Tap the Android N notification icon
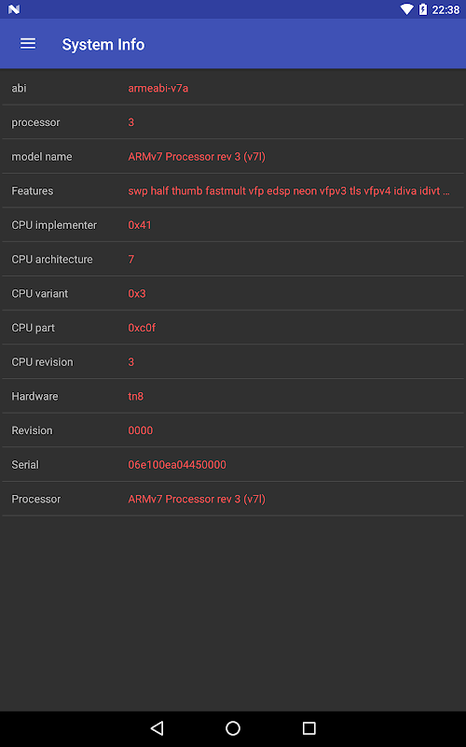The height and width of the screenshot is (747, 466). 14,9
